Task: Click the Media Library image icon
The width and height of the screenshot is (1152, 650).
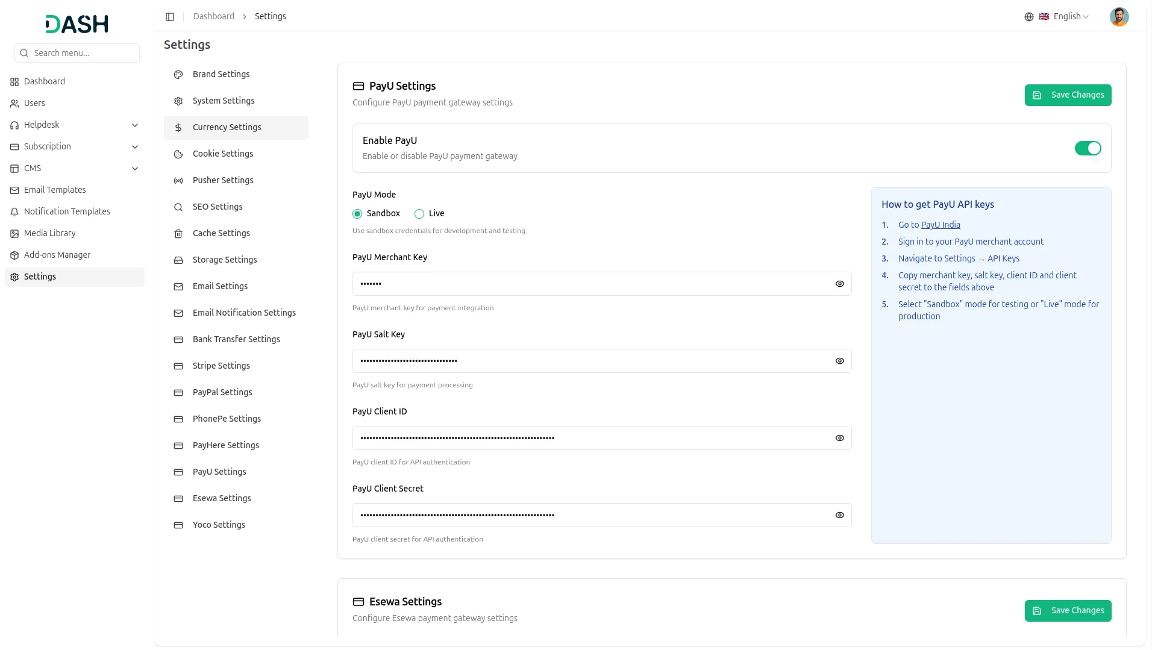Action: tap(14, 234)
